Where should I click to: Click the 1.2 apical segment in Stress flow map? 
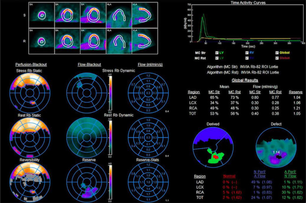click(148, 76)
